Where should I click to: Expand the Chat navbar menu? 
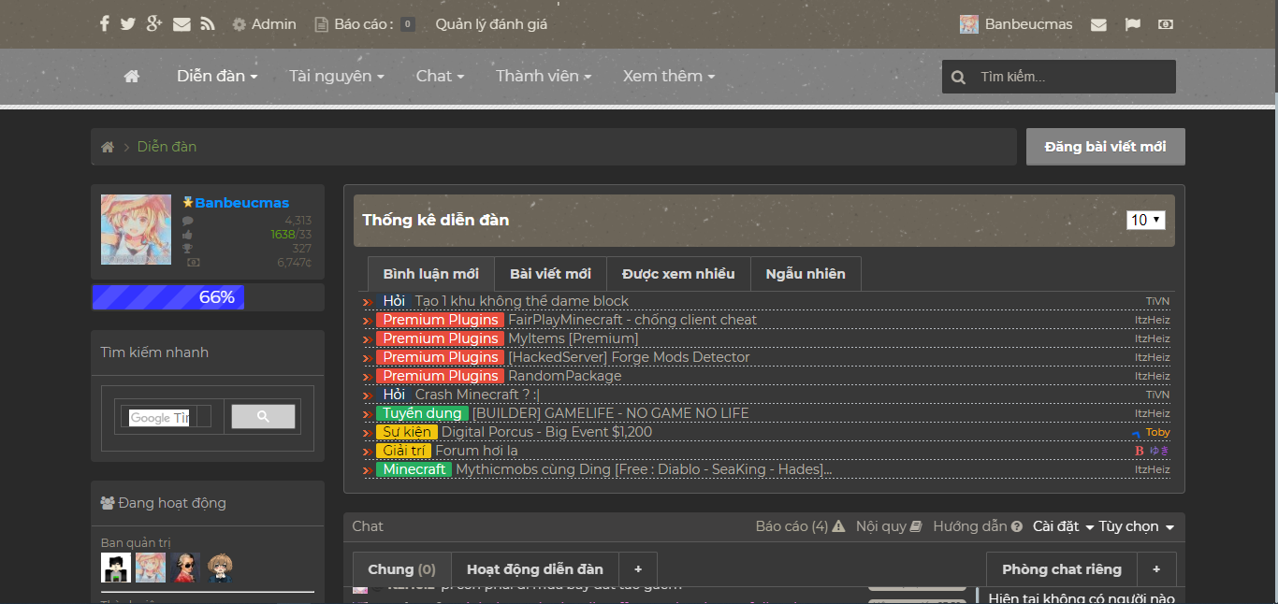(440, 76)
